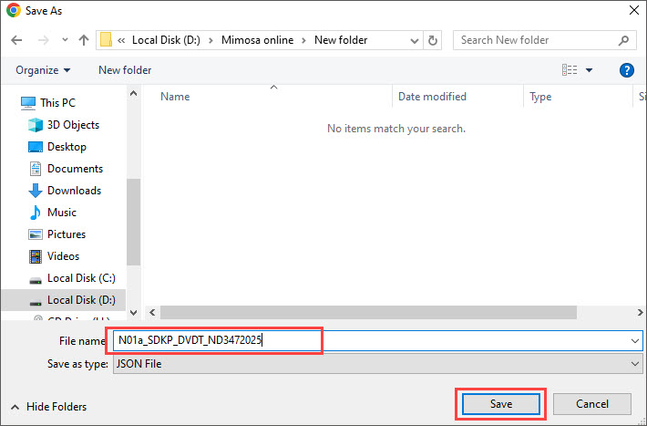This screenshot has width=647, height=426.
Task: Click New folder in the toolbar
Action: 125,70
